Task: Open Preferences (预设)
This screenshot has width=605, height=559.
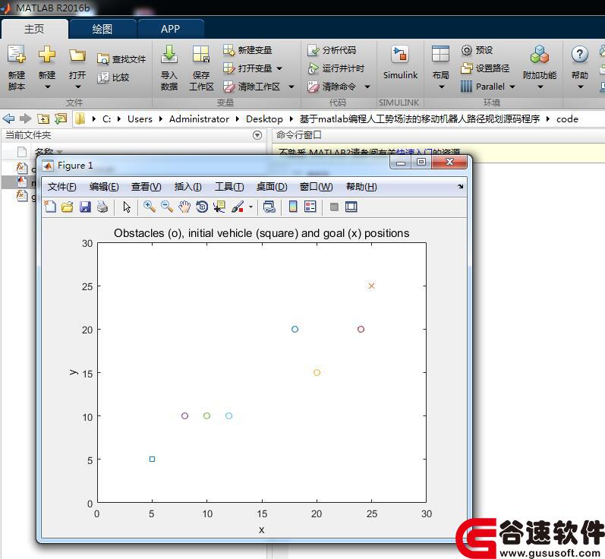Action: tap(477, 50)
